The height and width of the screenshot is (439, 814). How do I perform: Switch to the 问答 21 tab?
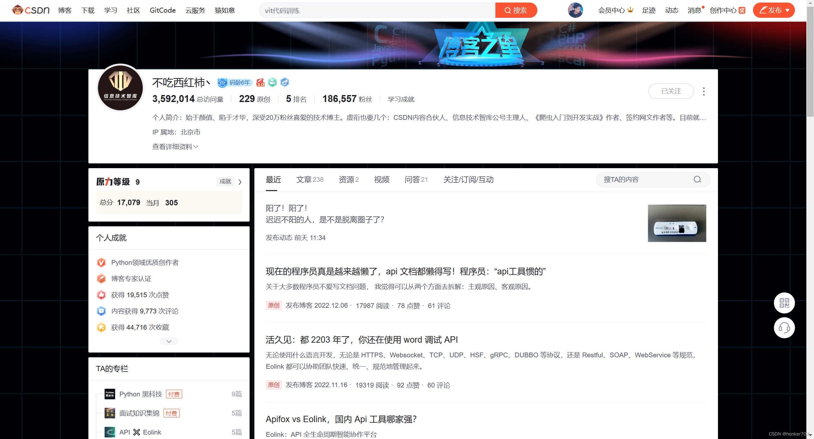click(x=416, y=180)
